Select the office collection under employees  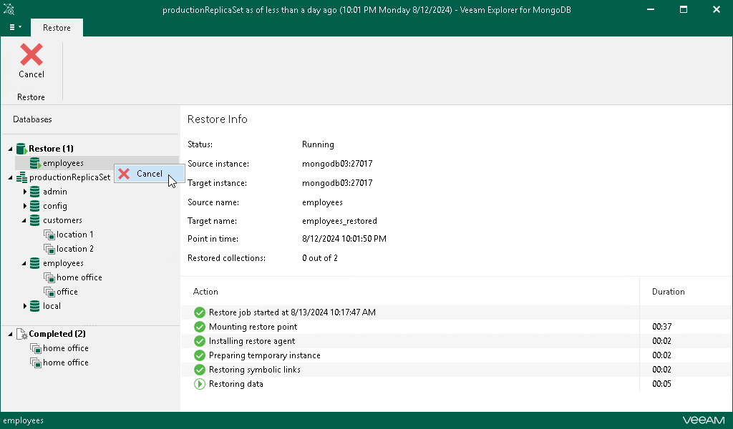pos(67,292)
